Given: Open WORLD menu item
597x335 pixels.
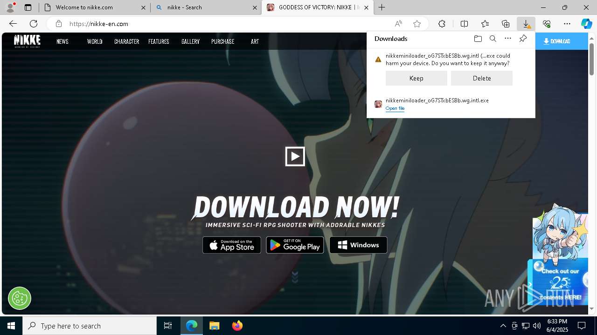Looking at the screenshot, I should coord(95,41).
